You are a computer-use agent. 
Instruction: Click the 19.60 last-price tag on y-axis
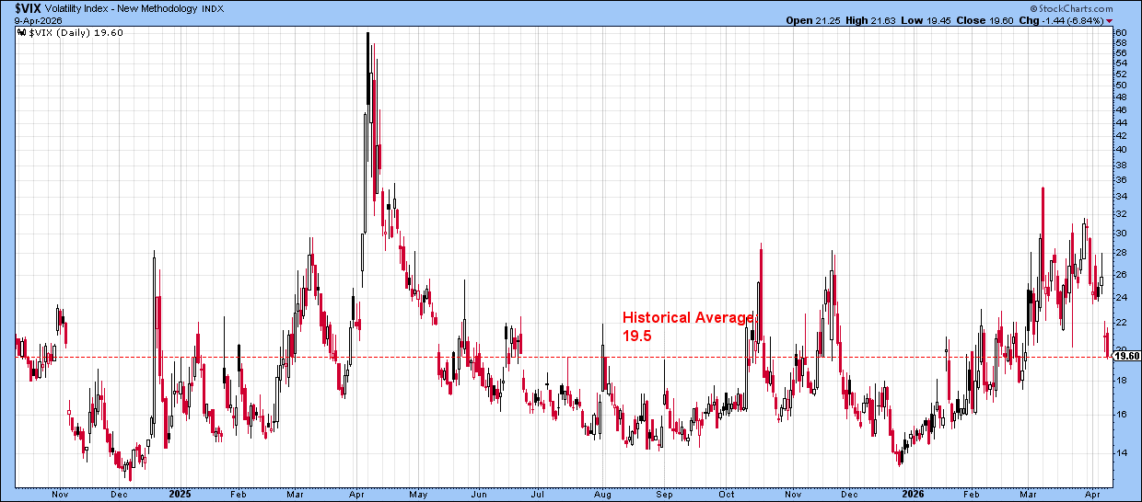click(x=1126, y=356)
